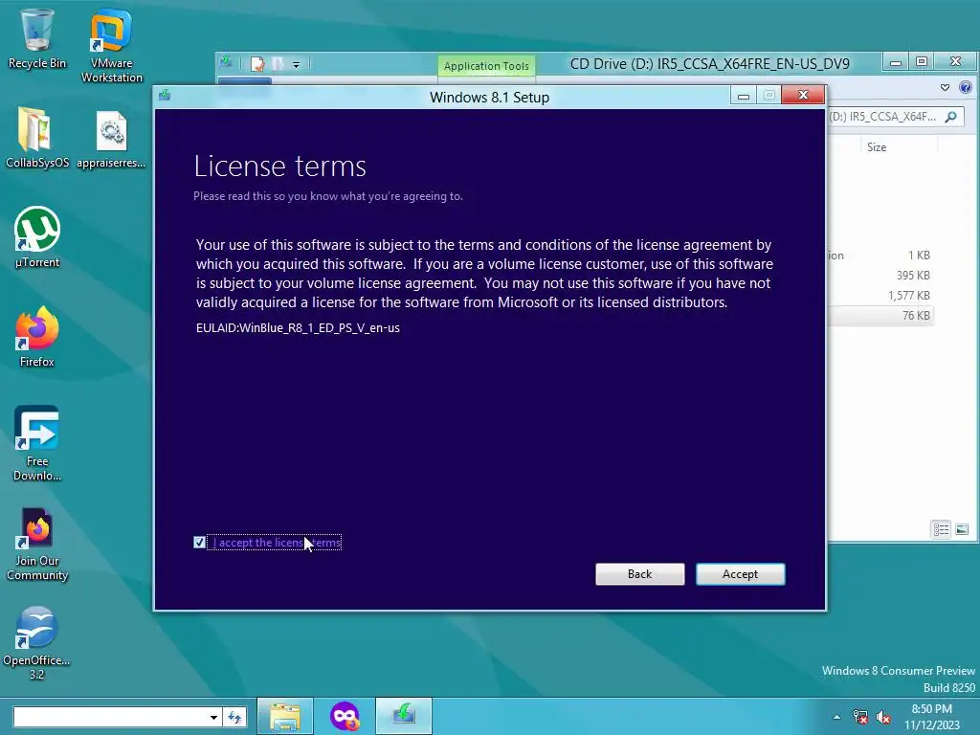Select the CollabSysOS folder icon on desktop

click(37, 138)
